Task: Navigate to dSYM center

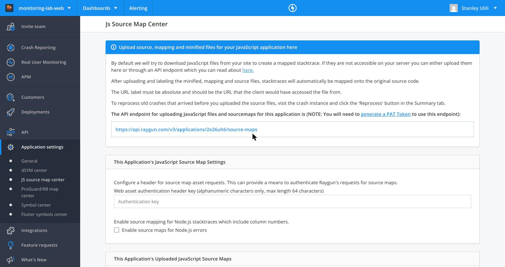Action: 34,170
